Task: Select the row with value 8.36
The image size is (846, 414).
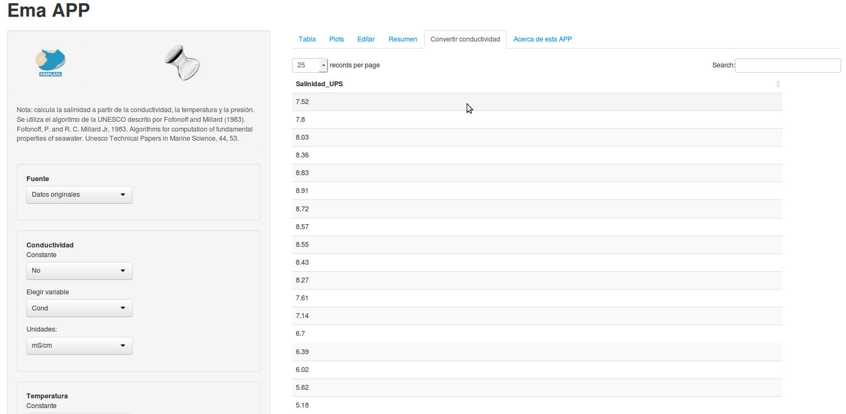Action: click(x=537, y=155)
